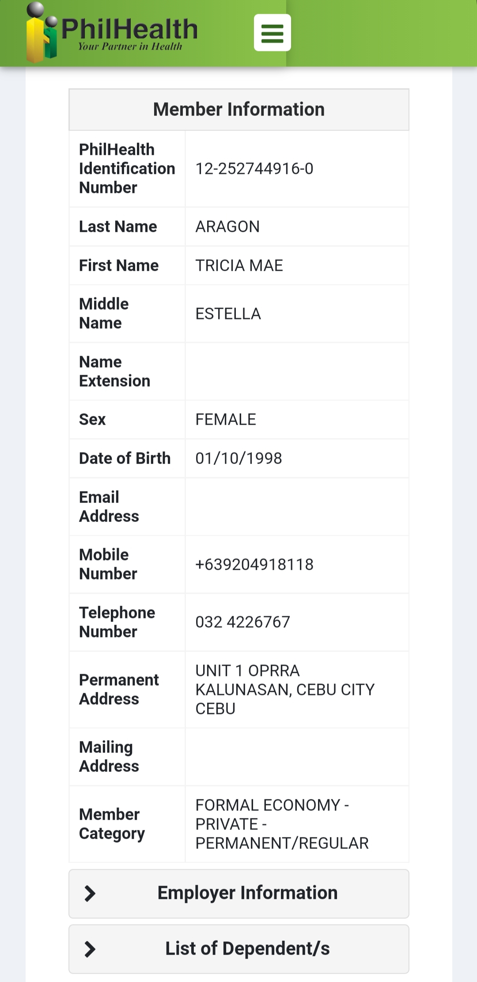The width and height of the screenshot is (477, 982).
Task: Click the List of Dependent/s chevron arrow
Action: [90, 949]
